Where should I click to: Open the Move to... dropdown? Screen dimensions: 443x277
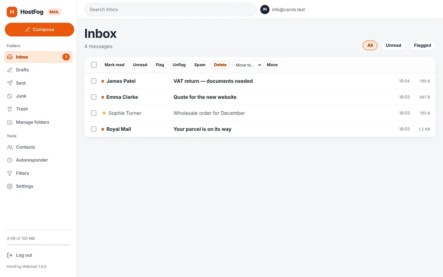coord(247,65)
